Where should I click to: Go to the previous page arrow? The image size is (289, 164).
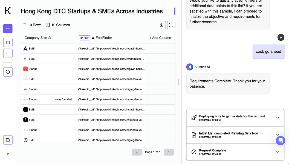pyautogui.click(x=137, y=152)
